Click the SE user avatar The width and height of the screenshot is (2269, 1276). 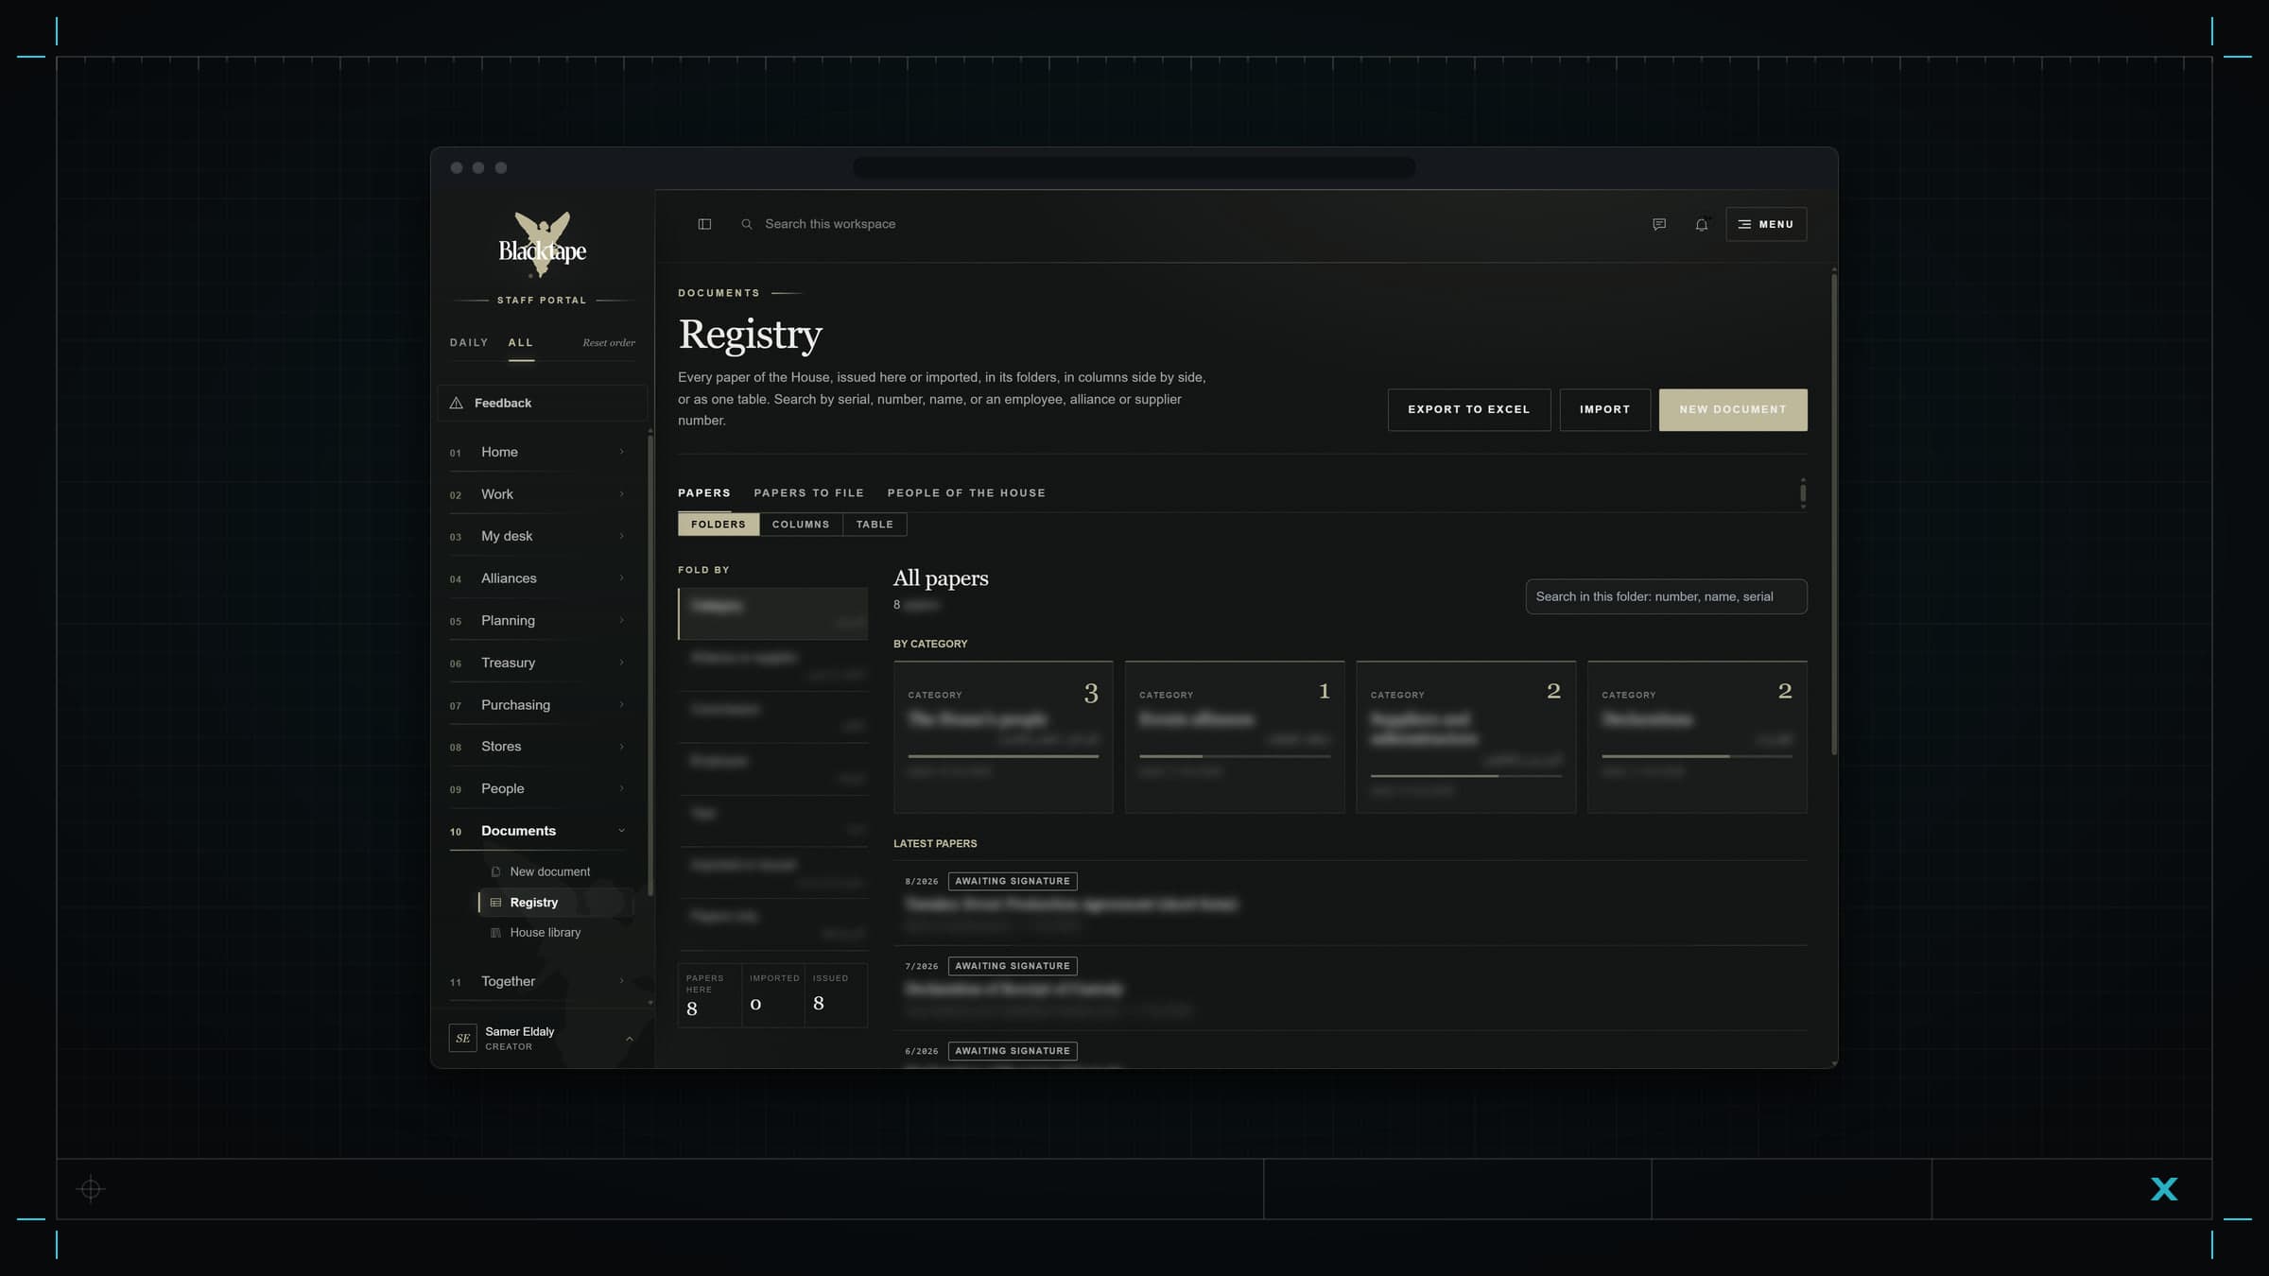pyautogui.click(x=462, y=1038)
